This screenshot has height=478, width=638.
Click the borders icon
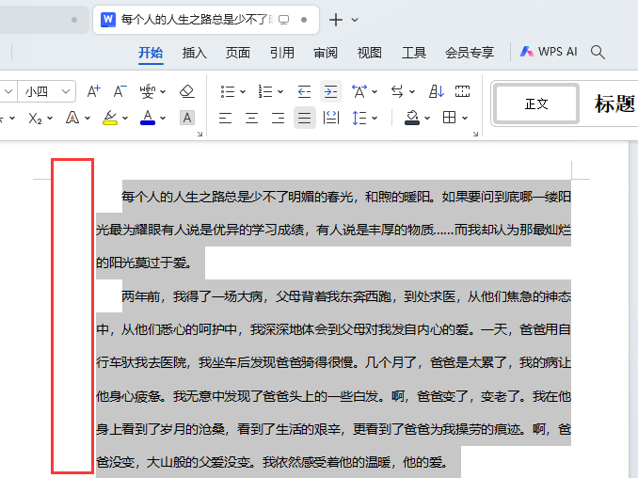(x=449, y=118)
